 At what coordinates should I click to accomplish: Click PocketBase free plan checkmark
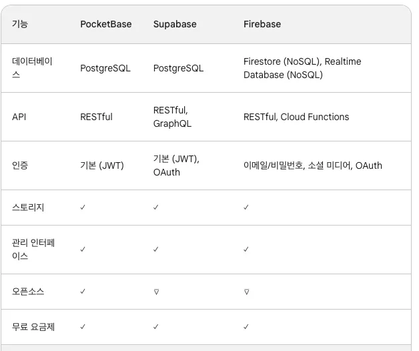[x=83, y=326]
